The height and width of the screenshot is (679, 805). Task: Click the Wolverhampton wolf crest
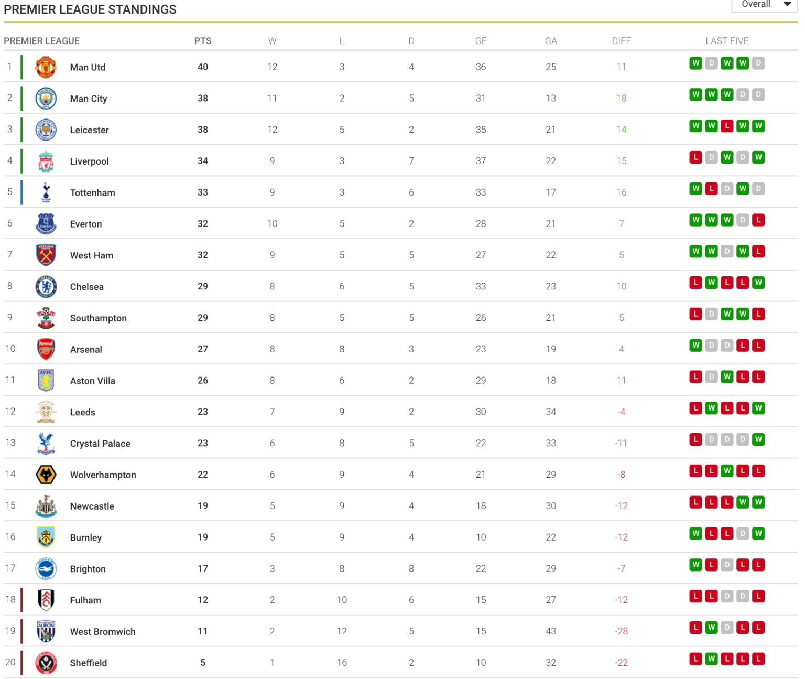point(46,475)
